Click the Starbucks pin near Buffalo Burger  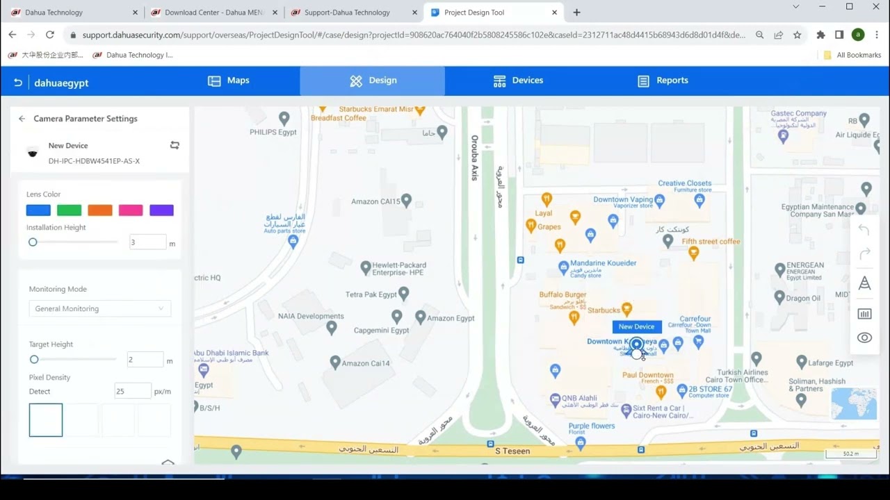coord(626,308)
